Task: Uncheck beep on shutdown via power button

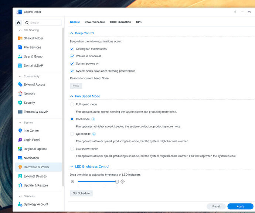Action: 72,71
